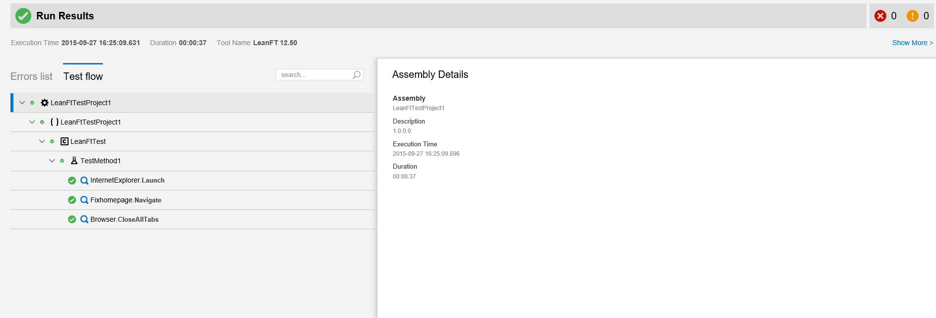Collapse the LeanFtTest class node
This screenshot has width=936, height=318.
click(x=42, y=141)
